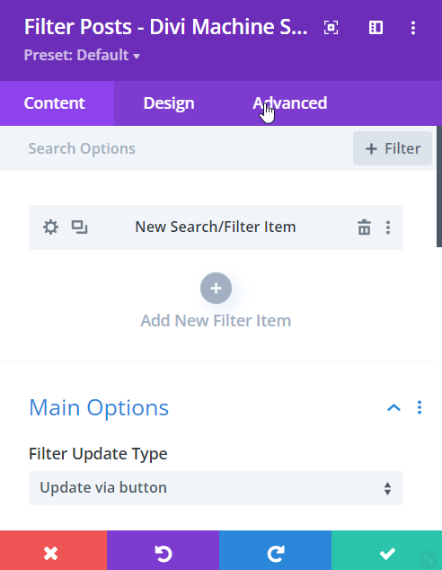
Task: Open settings gear for New Search/Filter Item
Action: click(x=50, y=227)
